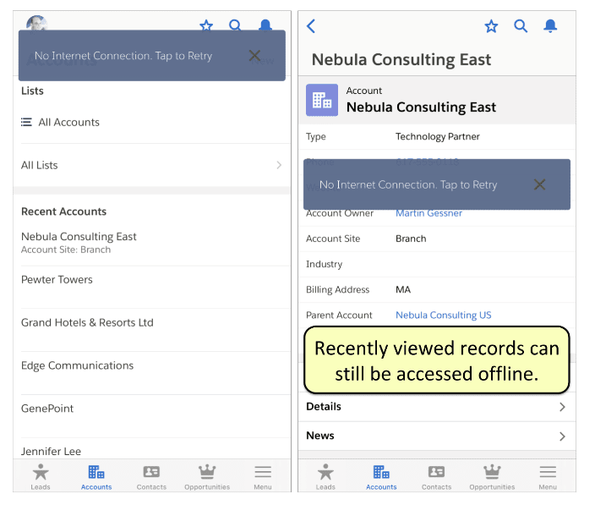Tap the favorite star on the account detail screen

pos(491,26)
